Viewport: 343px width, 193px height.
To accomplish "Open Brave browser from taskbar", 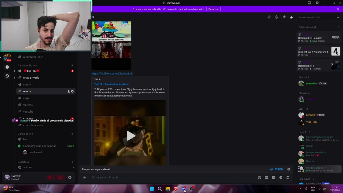I will tap(176, 189).
